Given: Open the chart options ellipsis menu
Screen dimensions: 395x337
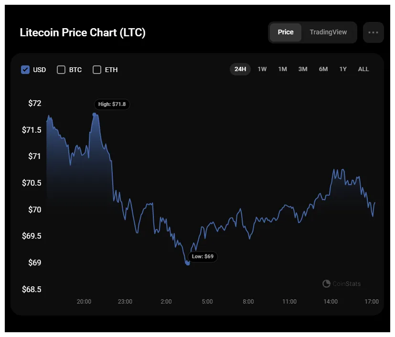Looking at the screenshot, I should click(373, 32).
